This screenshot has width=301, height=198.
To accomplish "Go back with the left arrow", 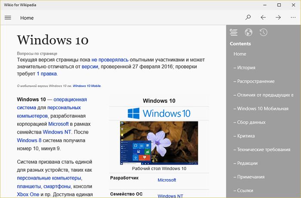I will click(263, 18).
